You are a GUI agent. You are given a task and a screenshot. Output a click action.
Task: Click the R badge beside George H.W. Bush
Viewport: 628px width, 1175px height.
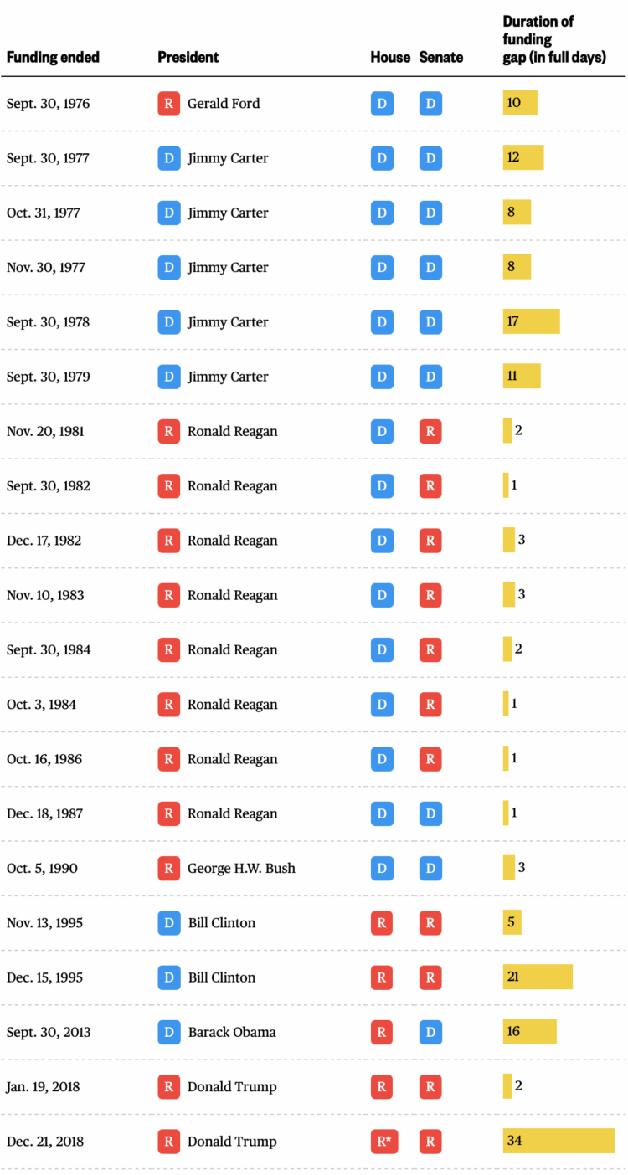tap(168, 868)
